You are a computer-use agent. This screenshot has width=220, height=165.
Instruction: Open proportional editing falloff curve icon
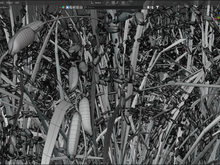tap(127, 3)
